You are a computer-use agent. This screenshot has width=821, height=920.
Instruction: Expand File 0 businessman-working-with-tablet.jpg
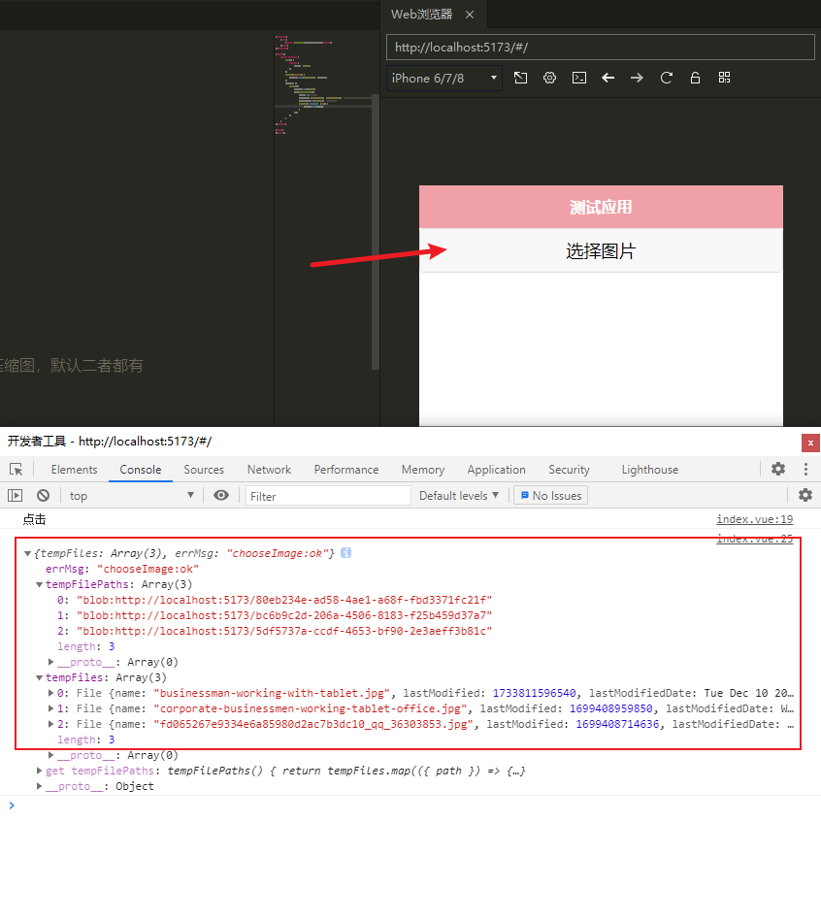[x=51, y=694]
